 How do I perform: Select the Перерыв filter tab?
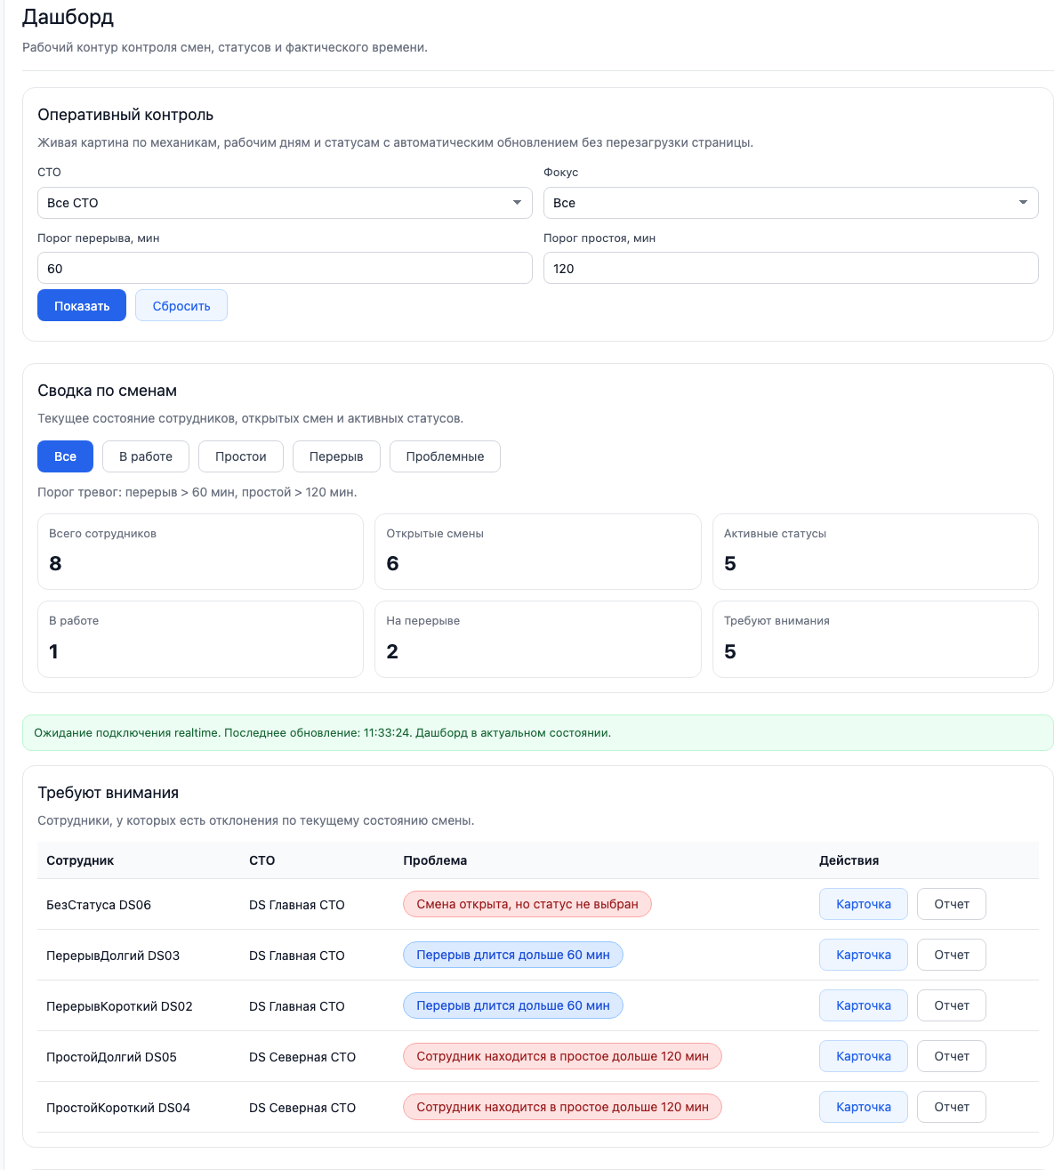click(x=336, y=456)
